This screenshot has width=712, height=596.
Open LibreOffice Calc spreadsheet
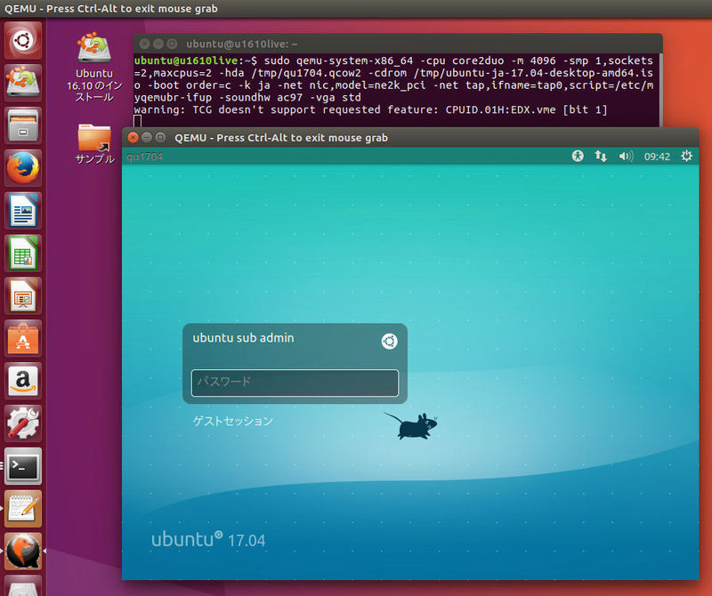(23, 254)
